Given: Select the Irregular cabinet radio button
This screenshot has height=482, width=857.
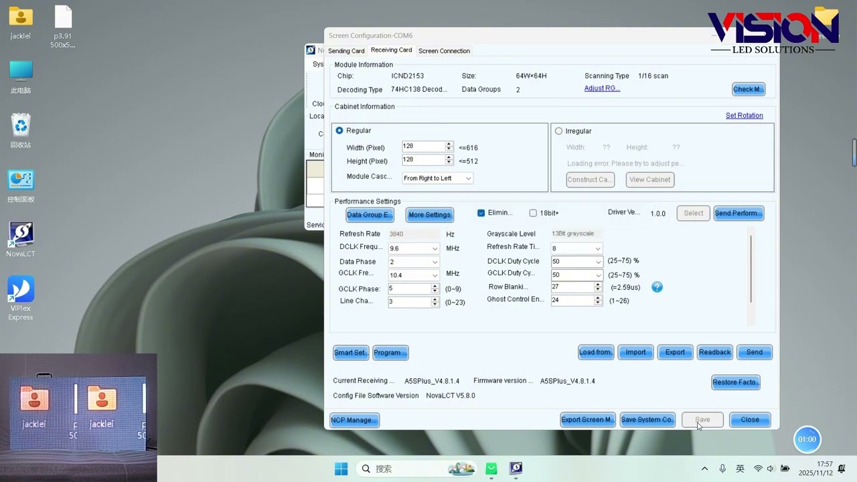Looking at the screenshot, I should coord(558,131).
